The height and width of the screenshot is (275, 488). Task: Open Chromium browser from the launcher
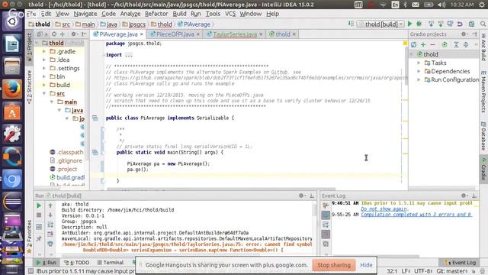point(12,180)
